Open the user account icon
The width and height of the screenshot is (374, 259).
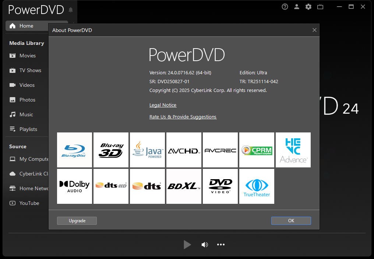(x=296, y=7)
